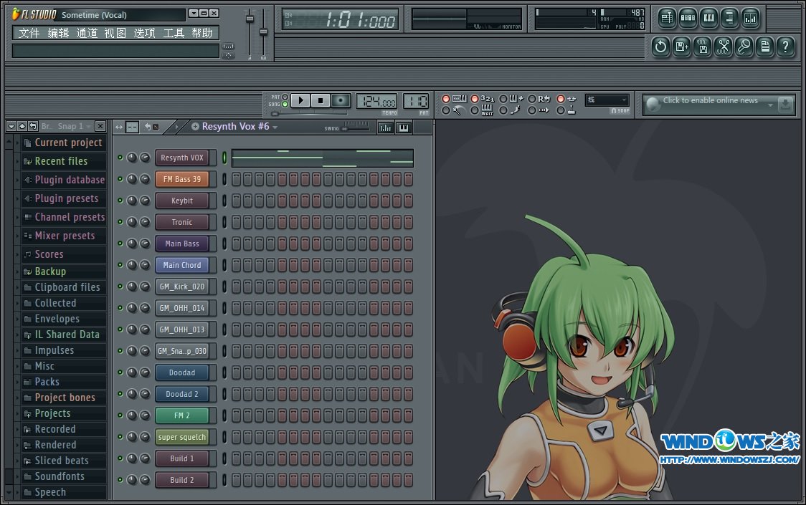The height and width of the screenshot is (505, 806).
Task: Open the 文件 menu
Action: 29,33
